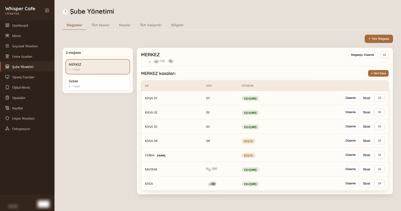Image resolution: width=401 pixels, height=211 pixels.
Task: Edit the MUTFAK register with Düzenle
Action: click(350, 169)
